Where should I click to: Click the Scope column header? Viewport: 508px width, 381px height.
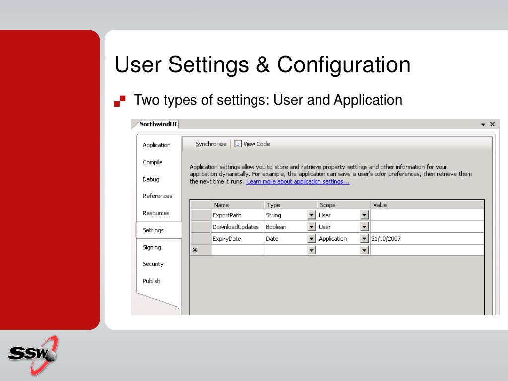pyautogui.click(x=343, y=205)
